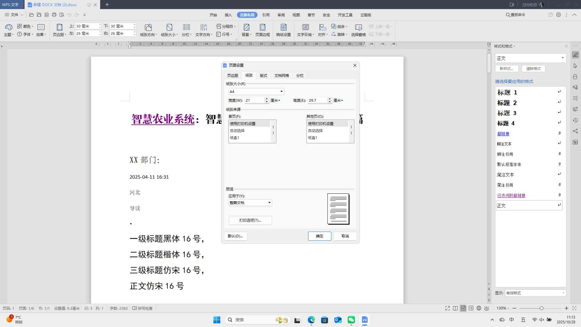Click the fullscreen icon in status bar
The width and height of the screenshot is (581, 327).
(x=448, y=308)
